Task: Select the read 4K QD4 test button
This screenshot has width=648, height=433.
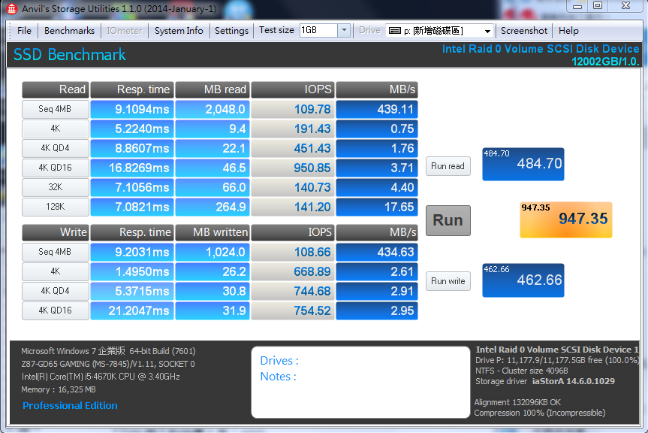Action: [56, 148]
